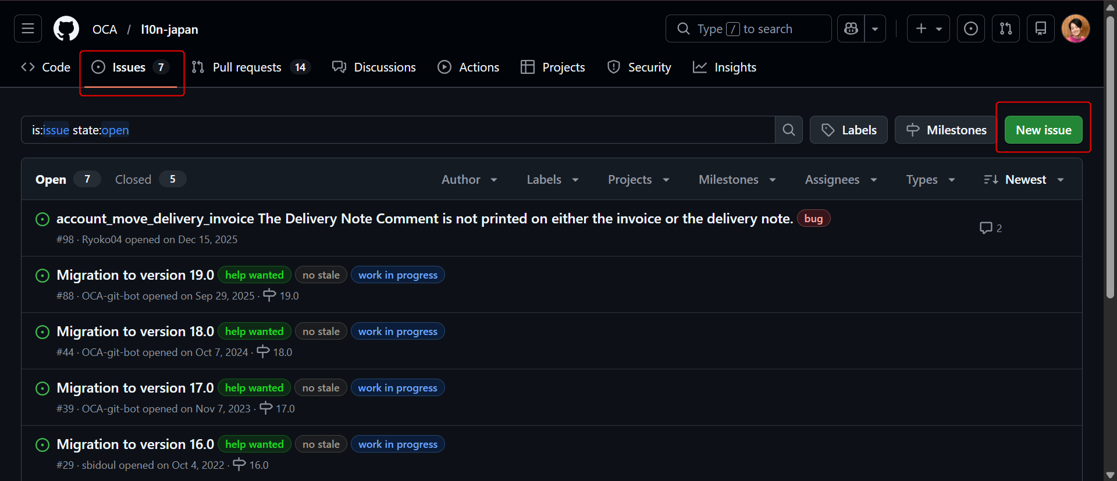Click no stale label on version 19.0 issue
Image resolution: width=1117 pixels, height=481 pixels.
coord(321,275)
